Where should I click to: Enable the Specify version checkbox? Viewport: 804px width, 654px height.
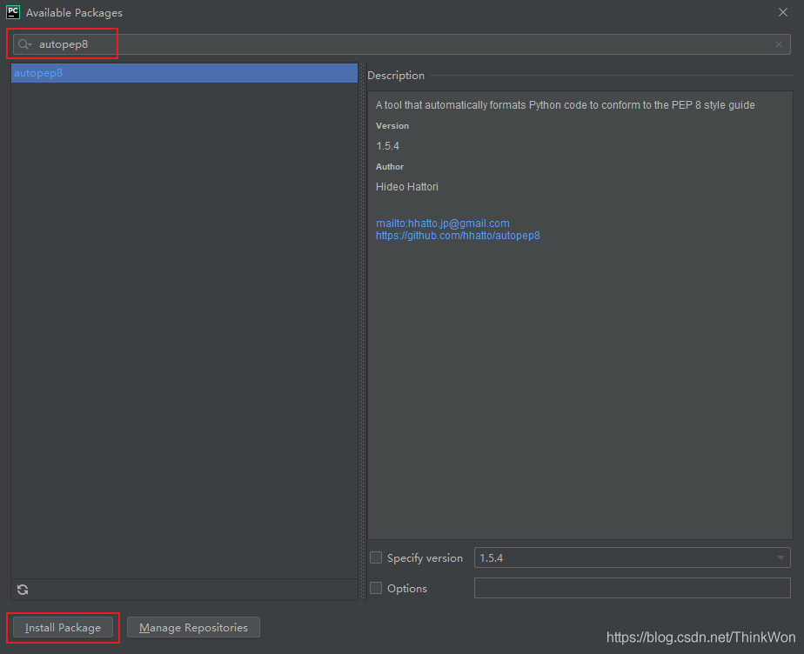pos(376,558)
